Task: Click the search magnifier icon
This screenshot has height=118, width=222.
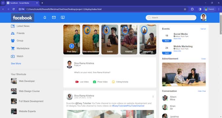Action: [149, 17]
